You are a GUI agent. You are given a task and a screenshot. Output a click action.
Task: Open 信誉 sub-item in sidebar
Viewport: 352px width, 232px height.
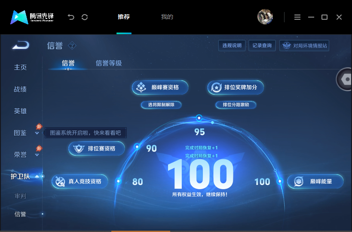coord(20,214)
